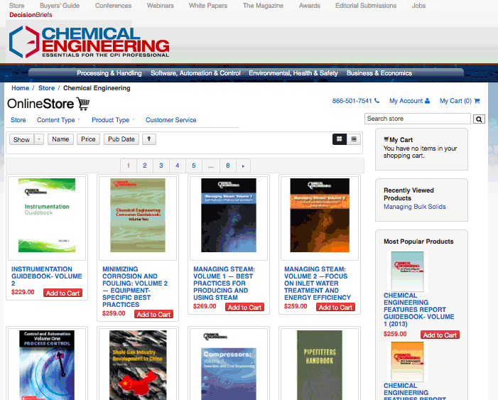The width and height of the screenshot is (498, 400).
Task: Go to Store breadcrumb link
Action: tap(46, 88)
